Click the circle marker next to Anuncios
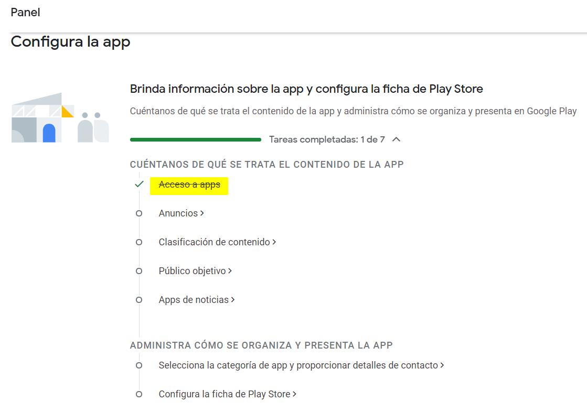This screenshot has width=587, height=412. pos(139,213)
